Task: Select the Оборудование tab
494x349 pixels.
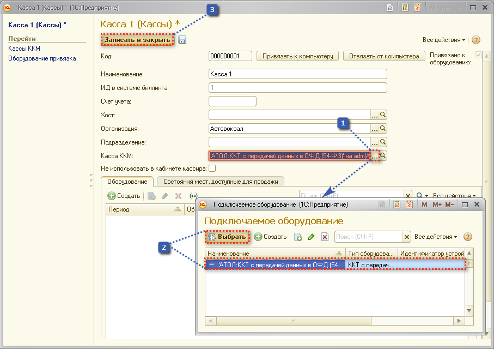Action: (x=127, y=182)
